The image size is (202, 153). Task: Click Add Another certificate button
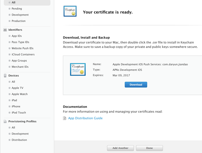(x=120, y=148)
